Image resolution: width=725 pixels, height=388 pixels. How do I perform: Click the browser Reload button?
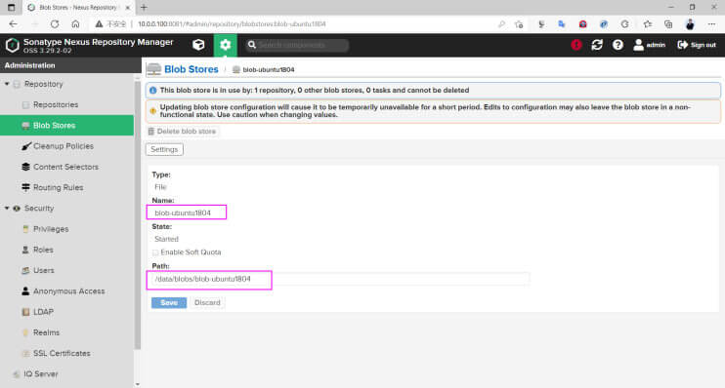[x=55, y=24]
